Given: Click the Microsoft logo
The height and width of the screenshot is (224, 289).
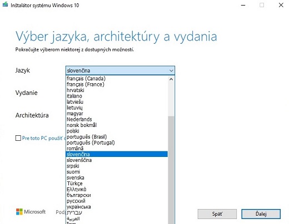Looking at the screenshot, I should 31,212.
